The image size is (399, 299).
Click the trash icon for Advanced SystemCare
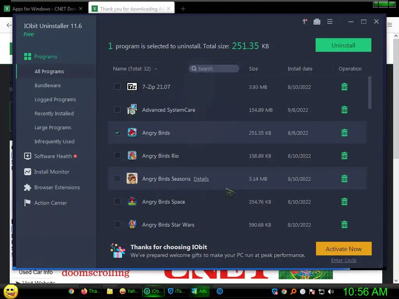tap(344, 109)
